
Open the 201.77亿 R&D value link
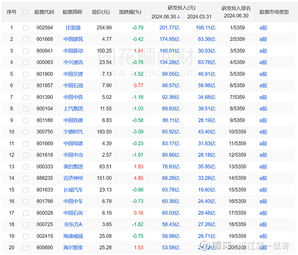tap(169, 28)
